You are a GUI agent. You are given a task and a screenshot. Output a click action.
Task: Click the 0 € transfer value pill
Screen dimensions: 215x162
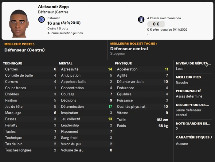click(x=155, y=24)
